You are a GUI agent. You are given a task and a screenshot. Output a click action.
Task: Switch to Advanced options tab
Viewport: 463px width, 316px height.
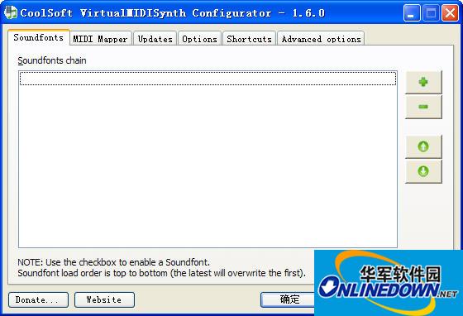point(321,39)
